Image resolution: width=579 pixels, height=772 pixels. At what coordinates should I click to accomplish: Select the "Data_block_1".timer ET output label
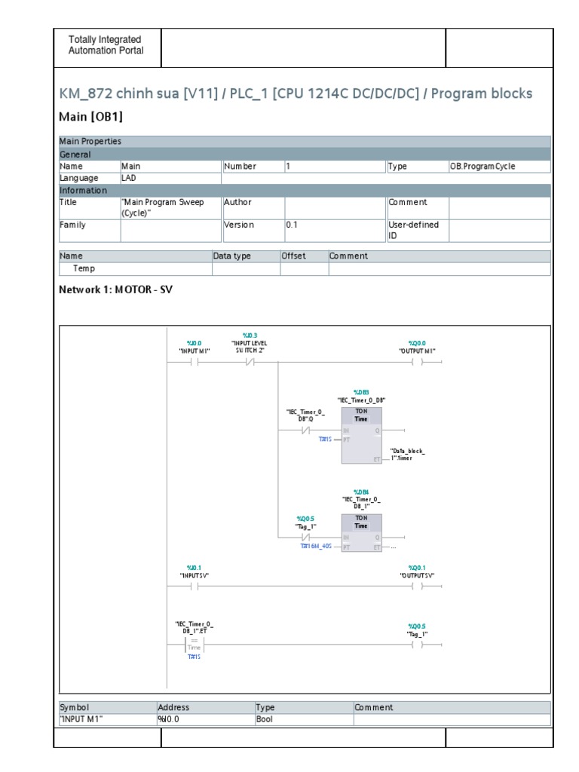(x=407, y=455)
